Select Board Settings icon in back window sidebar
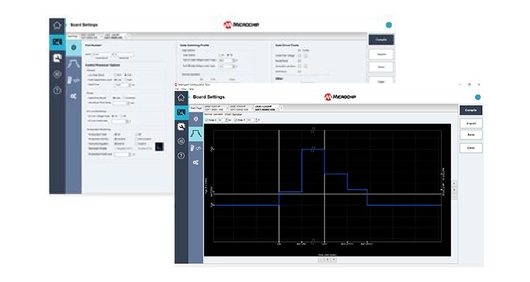The height and width of the screenshot is (282, 530). click(57, 42)
